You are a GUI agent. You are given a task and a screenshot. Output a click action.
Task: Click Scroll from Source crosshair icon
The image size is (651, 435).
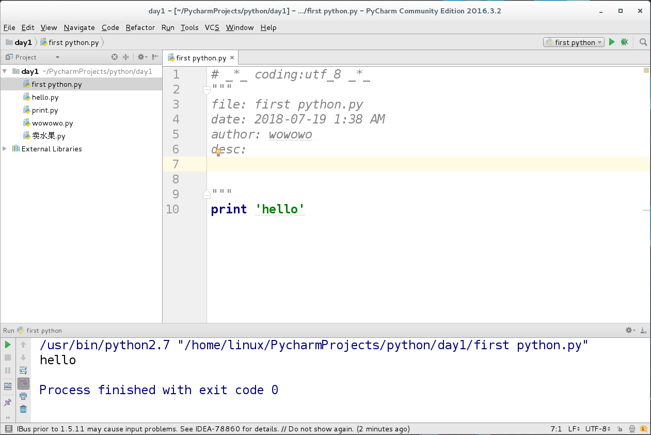click(115, 57)
